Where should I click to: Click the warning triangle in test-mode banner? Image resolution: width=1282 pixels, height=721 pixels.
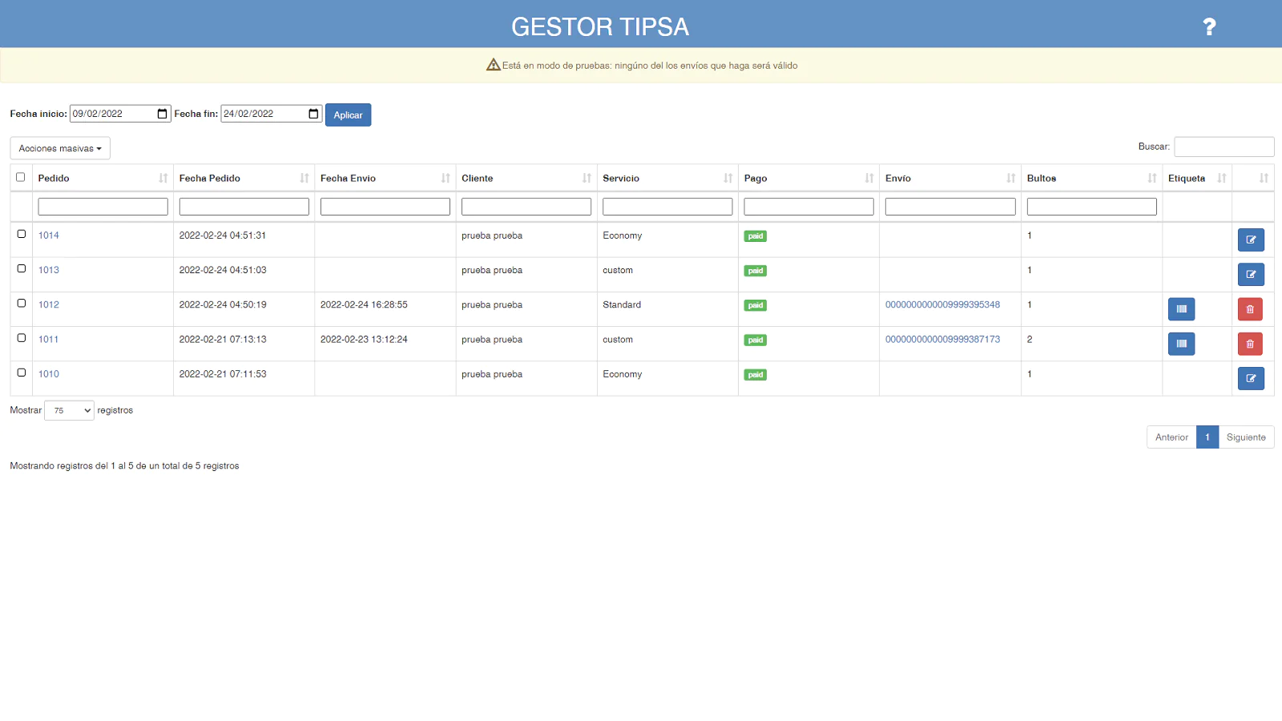coord(494,65)
